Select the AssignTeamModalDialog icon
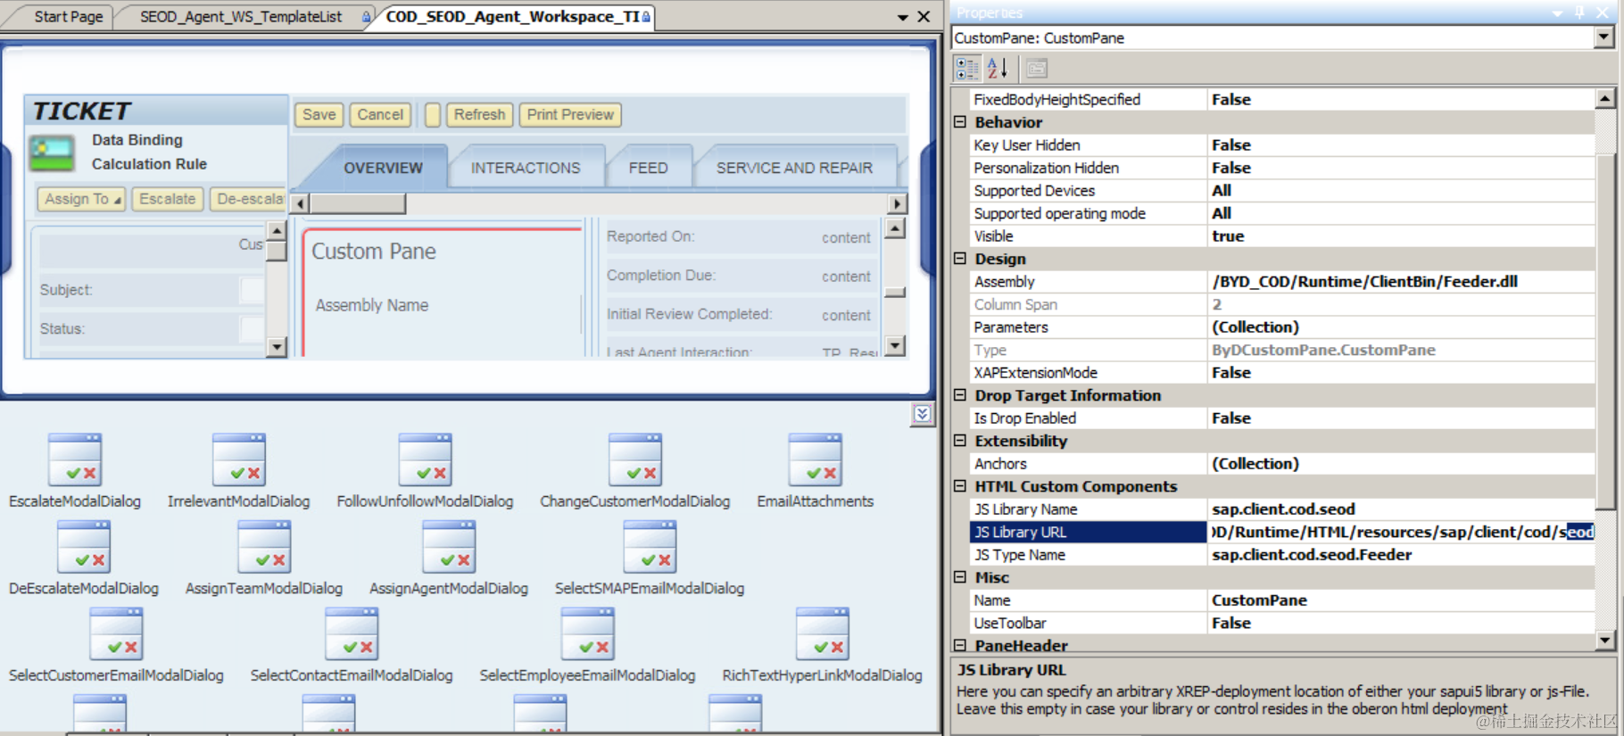This screenshot has width=1624, height=736. click(264, 546)
